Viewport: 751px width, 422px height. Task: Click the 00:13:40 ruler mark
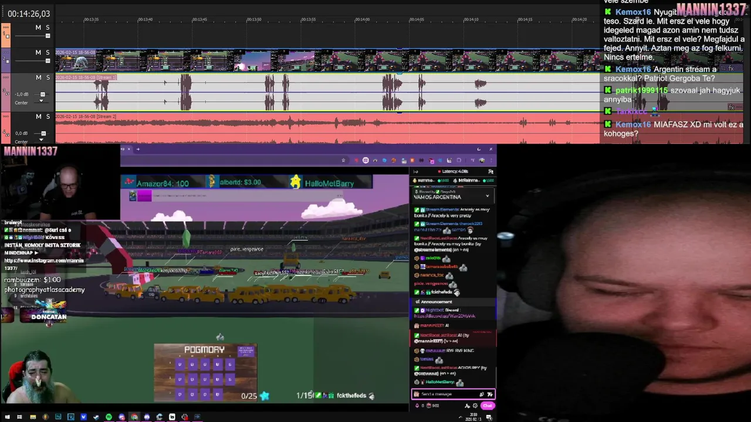point(145,19)
